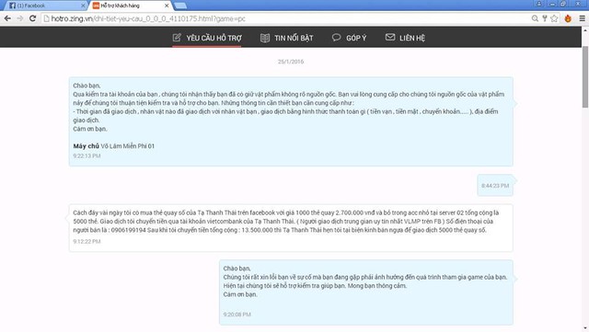The width and height of the screenshot is (589, 332).
Task: Click the newspaper icon beside Tin nổi bật
Action: click(x=265, y=38)
